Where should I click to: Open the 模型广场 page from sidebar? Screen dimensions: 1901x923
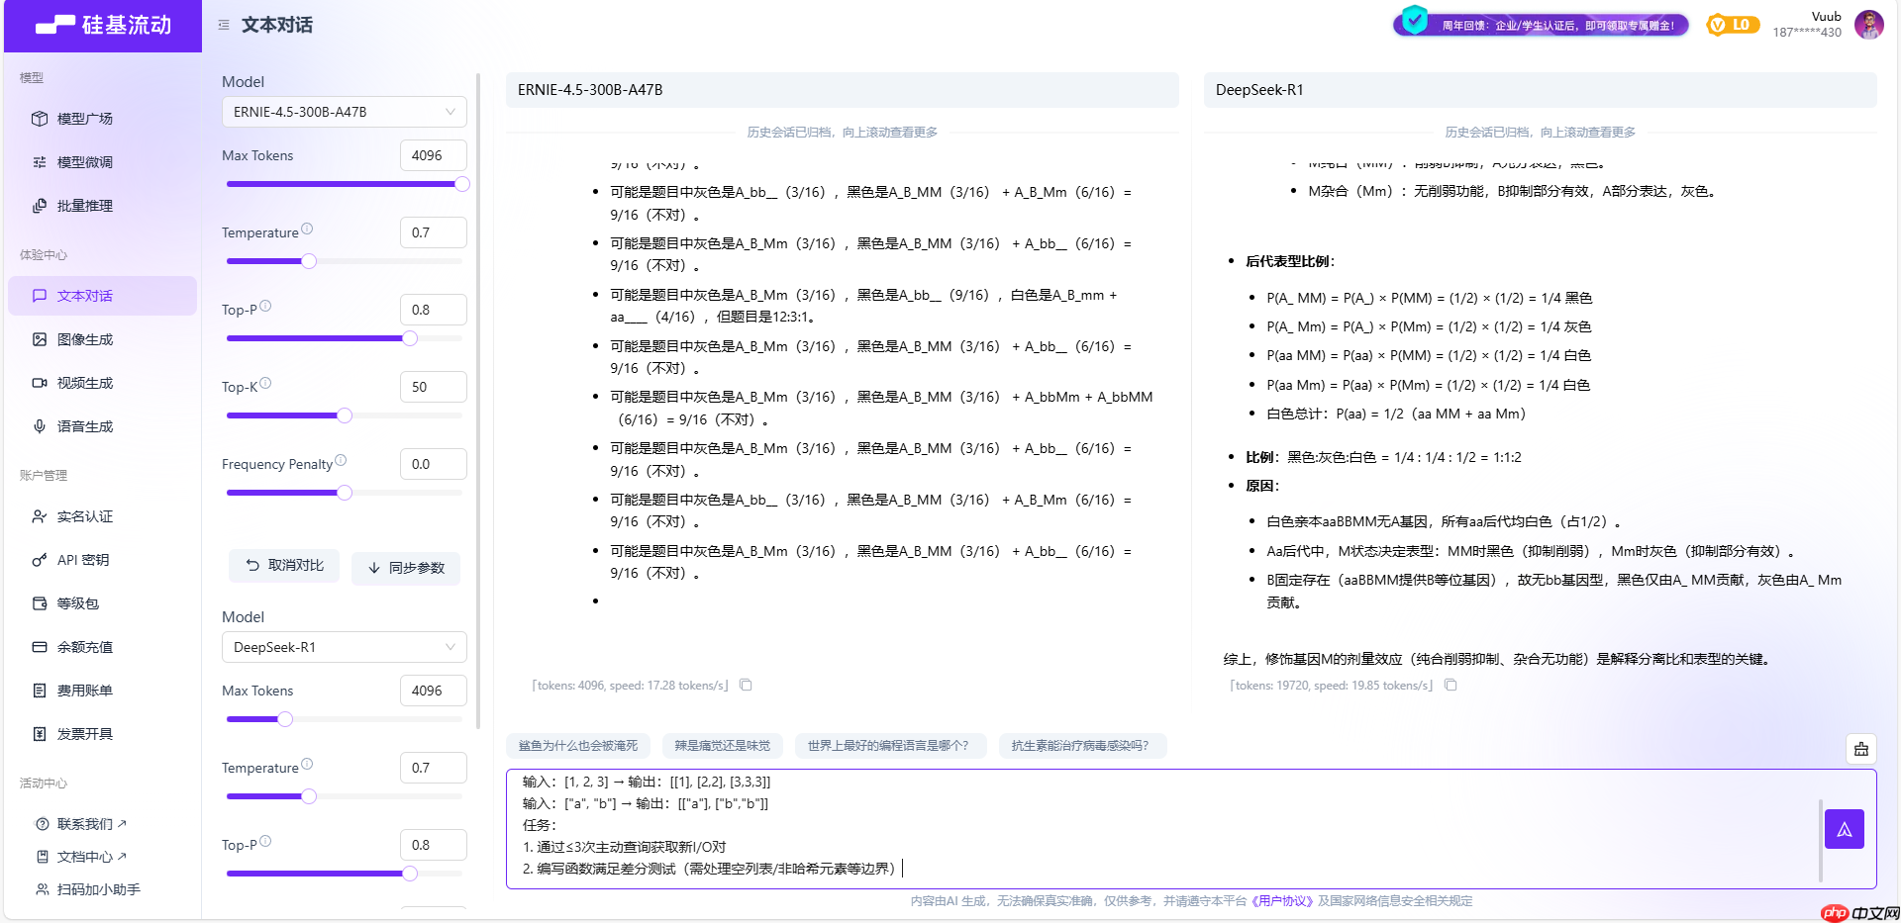pos(85,118)
